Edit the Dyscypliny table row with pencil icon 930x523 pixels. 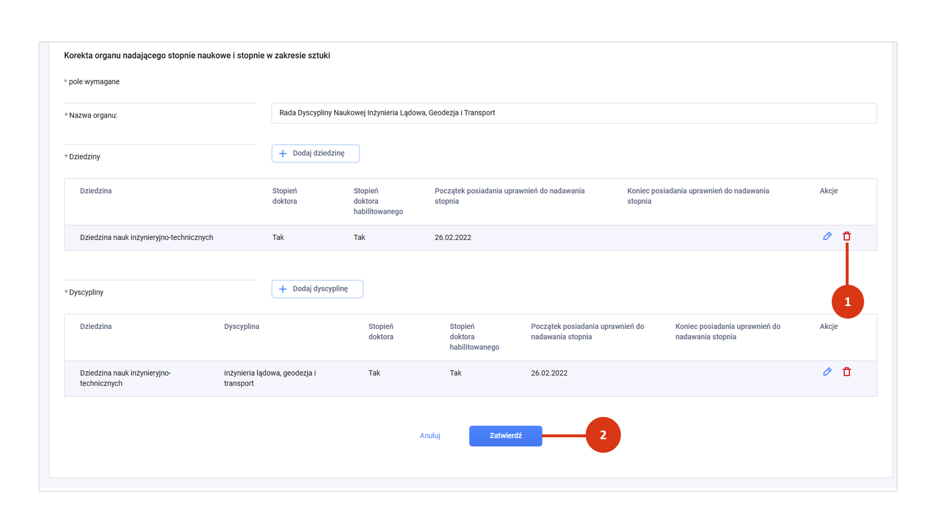tap(827, 372)
